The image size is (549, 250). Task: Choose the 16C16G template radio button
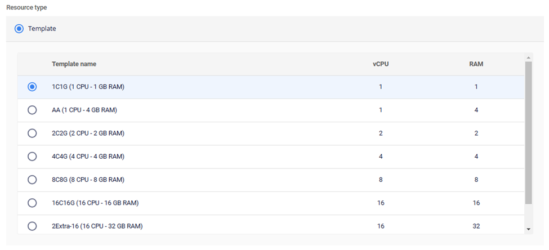32,203
